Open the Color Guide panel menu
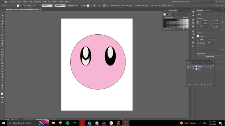225x126 pixels. (x=189, y=11)
